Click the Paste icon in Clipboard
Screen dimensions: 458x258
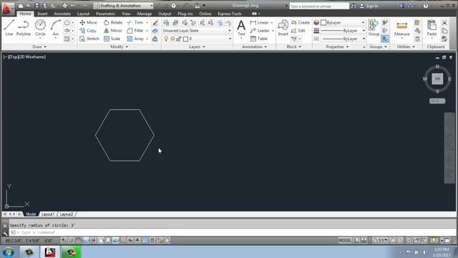point(432,28)
